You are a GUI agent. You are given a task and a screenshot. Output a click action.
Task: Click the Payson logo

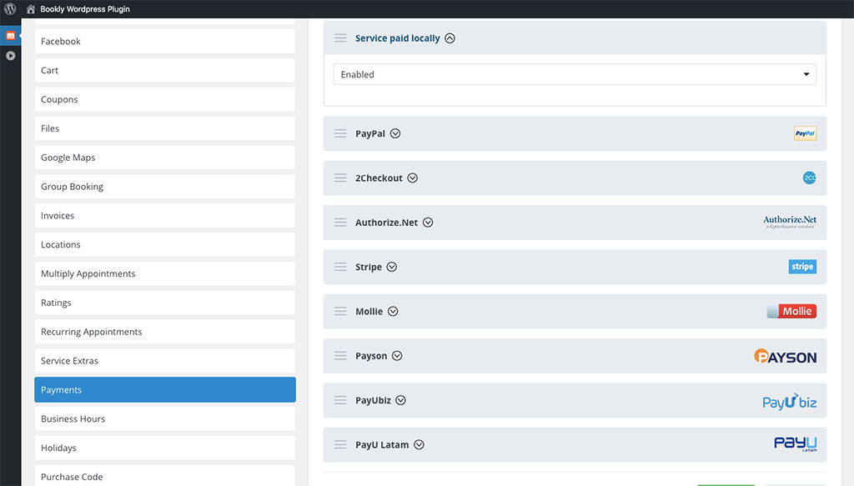[x=786, y=357]
